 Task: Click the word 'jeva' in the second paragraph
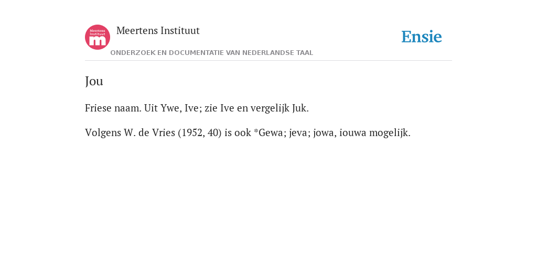pos(298,133)
